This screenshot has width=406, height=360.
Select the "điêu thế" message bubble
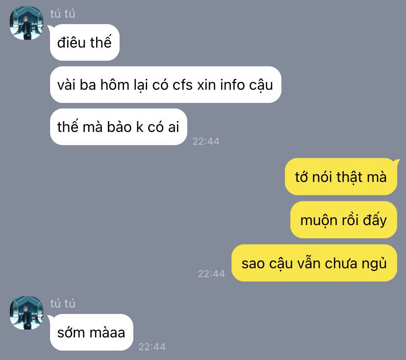point(85,43)
